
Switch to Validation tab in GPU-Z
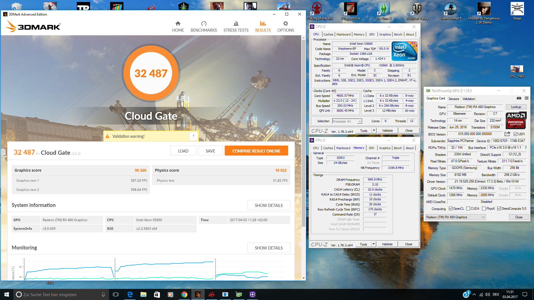click(469, 99)
